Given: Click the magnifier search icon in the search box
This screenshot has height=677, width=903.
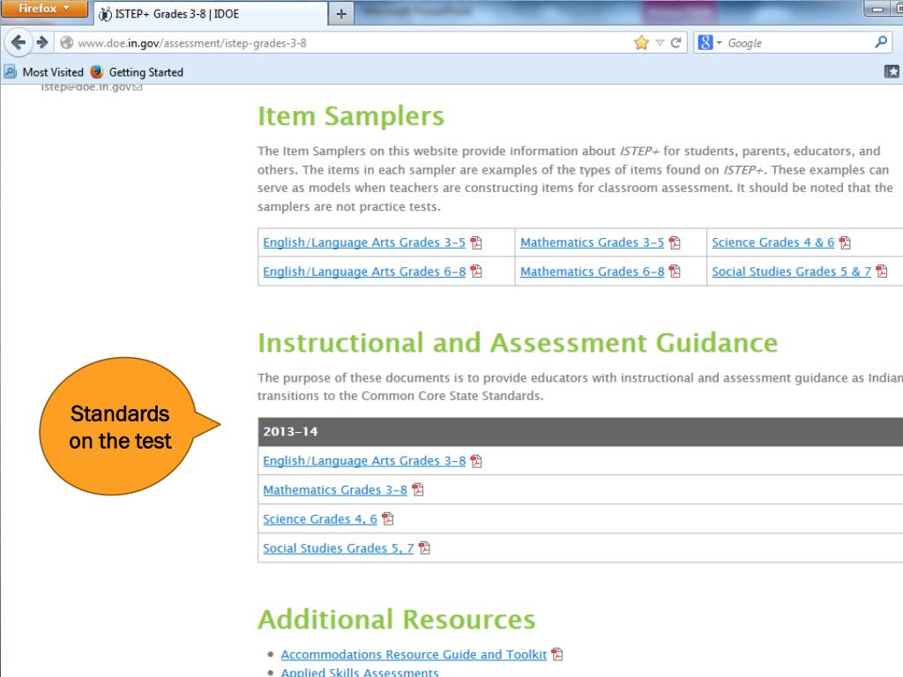Looking at the screenshot, I should click(x=881, y=42).
